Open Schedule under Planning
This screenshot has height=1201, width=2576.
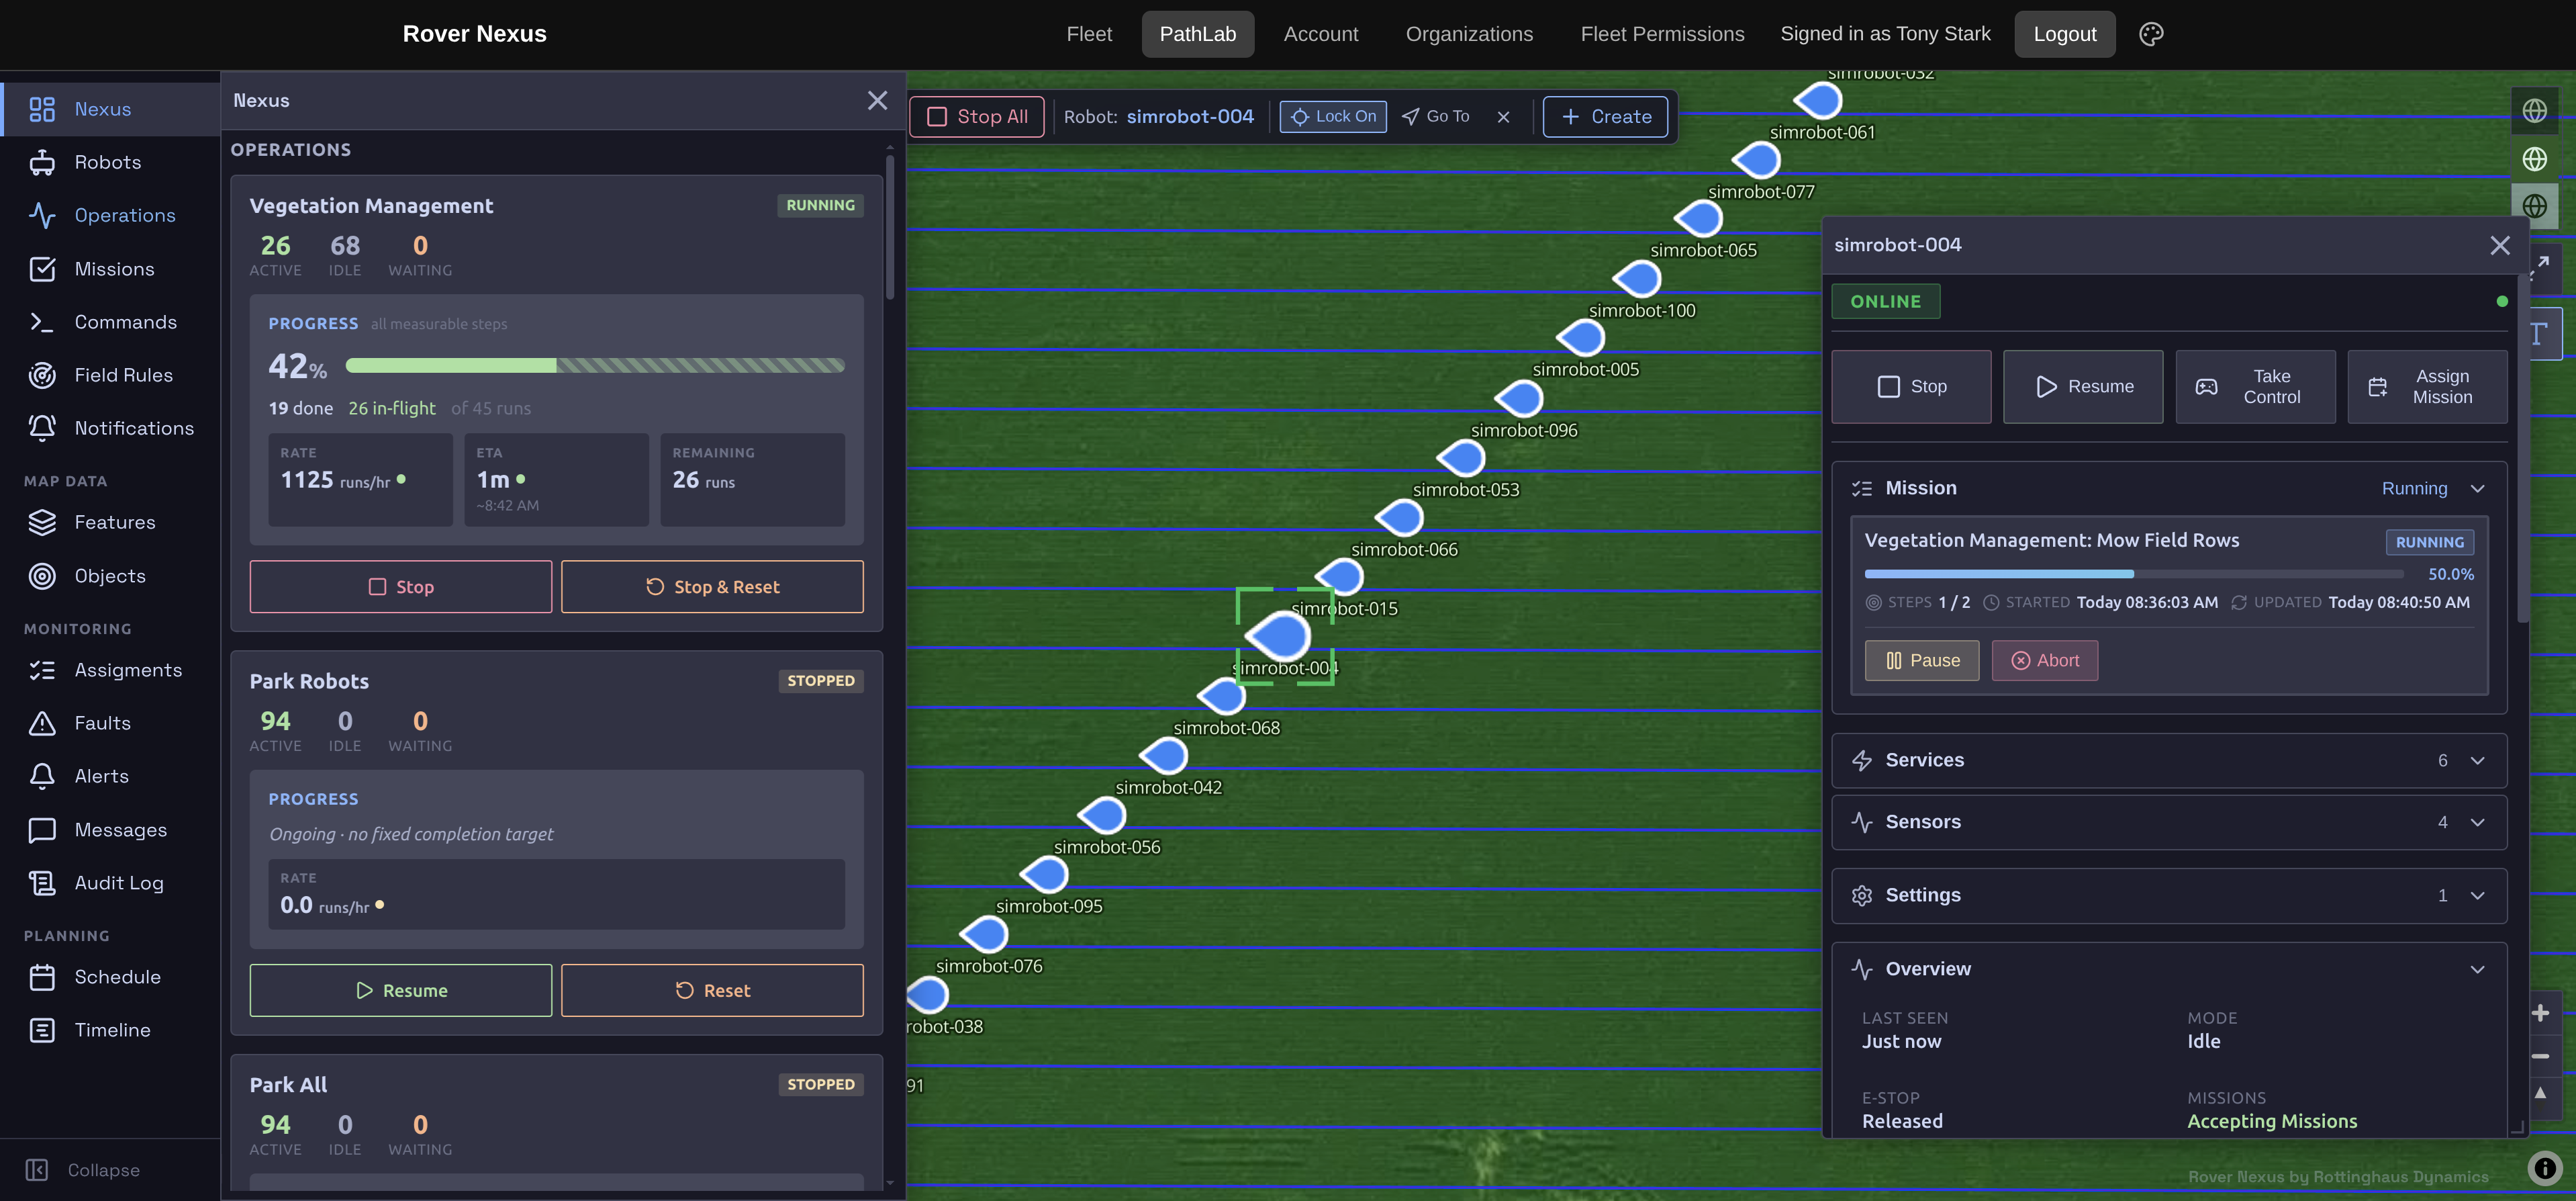[110, 977]
